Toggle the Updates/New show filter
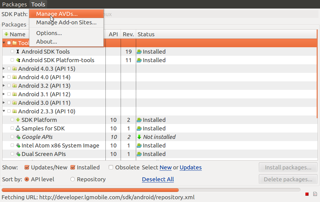The image size is (320, 202). [27, 167]
